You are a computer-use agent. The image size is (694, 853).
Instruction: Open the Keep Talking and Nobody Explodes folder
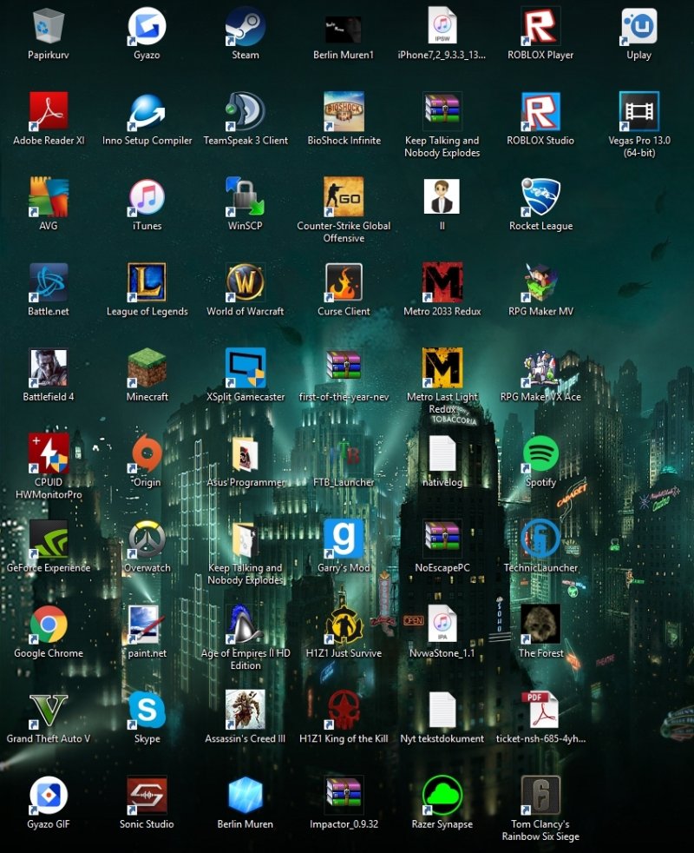click(x=246, y=539)
